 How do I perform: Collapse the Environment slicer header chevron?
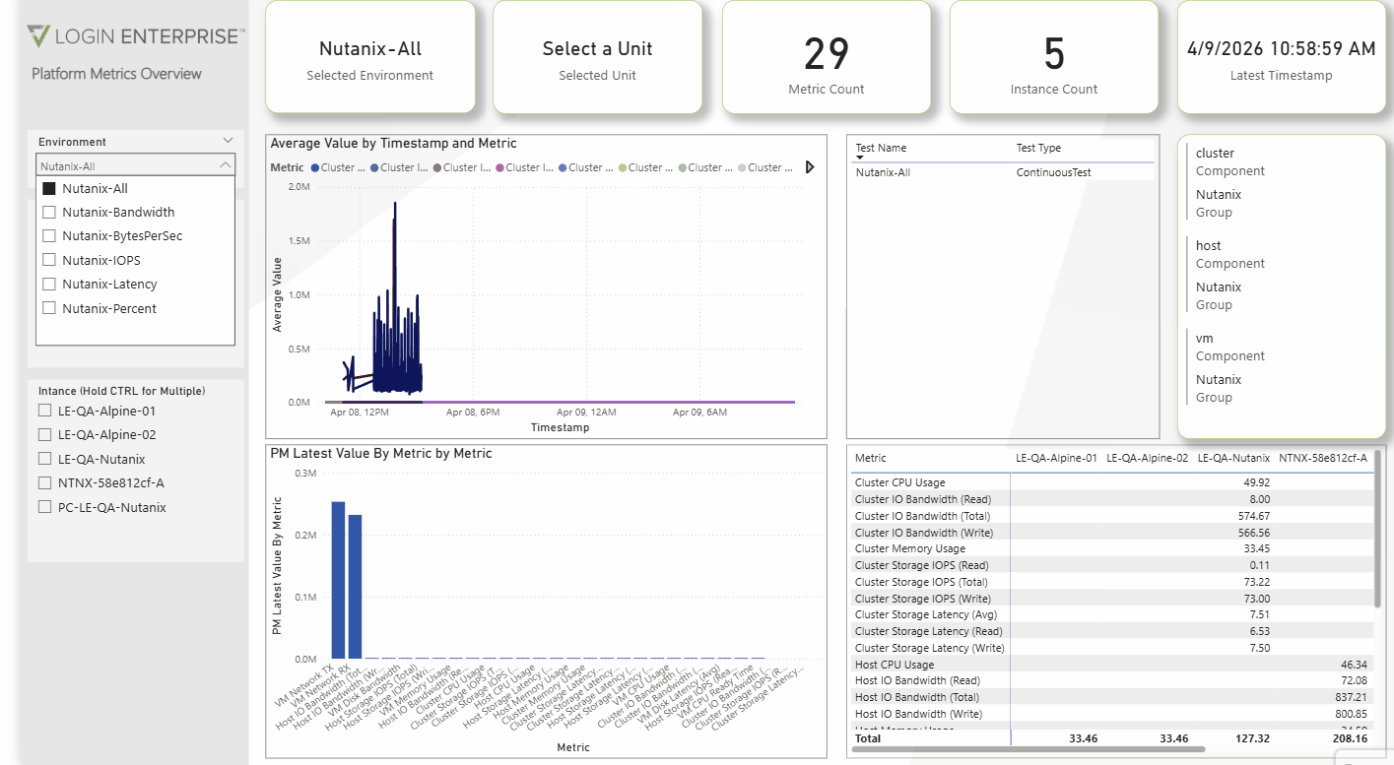click(x=229, y=142)
